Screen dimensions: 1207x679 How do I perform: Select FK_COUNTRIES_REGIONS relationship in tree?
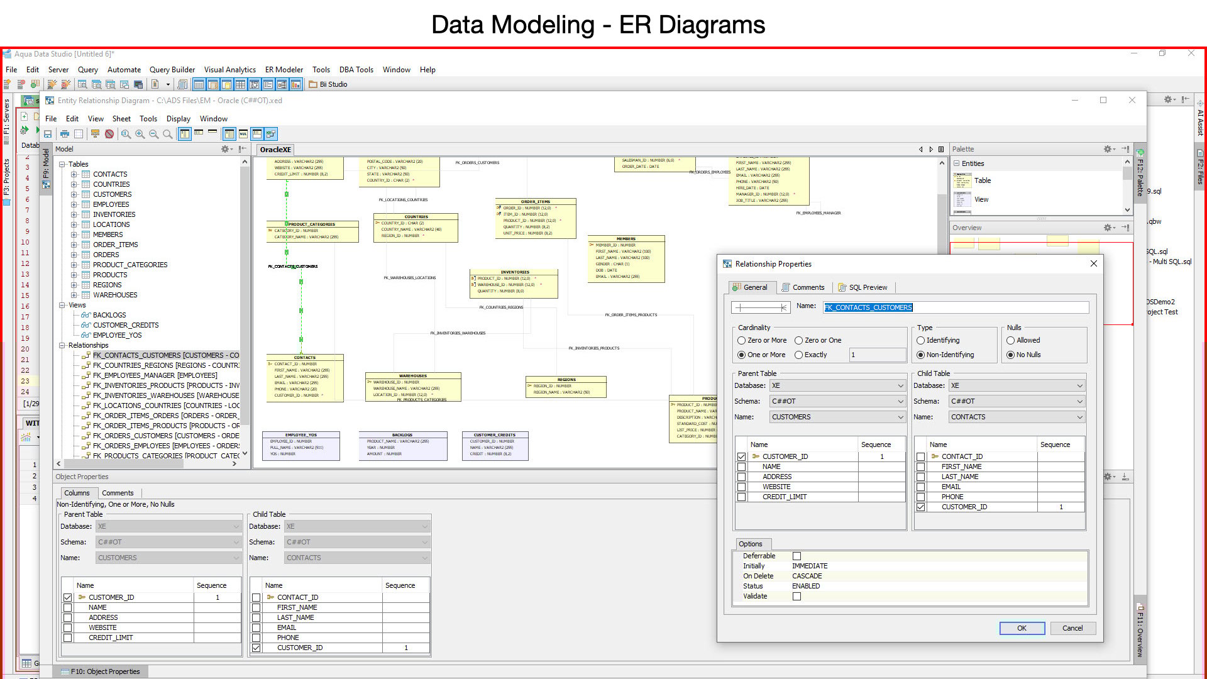coord(166,365)
